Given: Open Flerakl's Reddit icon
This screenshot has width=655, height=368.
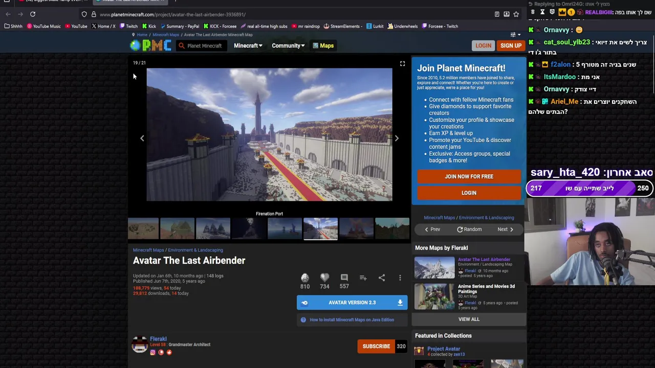Looking at the screenshot, I should 169,352.
